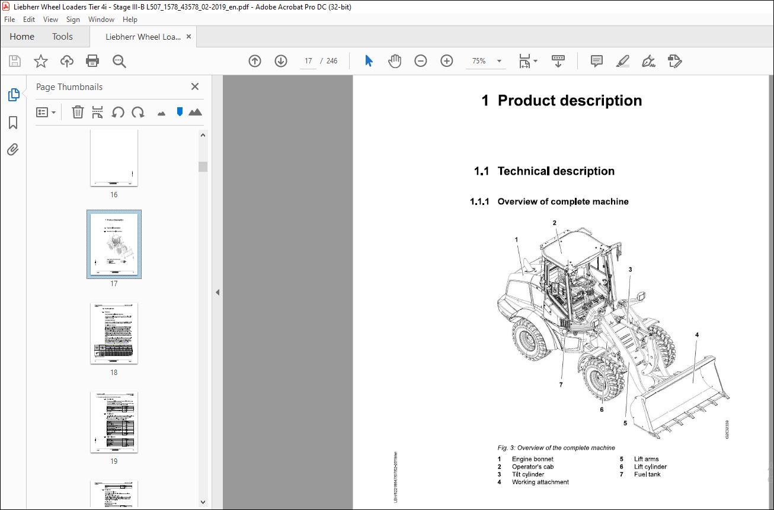Open the Help menu

click(130, 20)
